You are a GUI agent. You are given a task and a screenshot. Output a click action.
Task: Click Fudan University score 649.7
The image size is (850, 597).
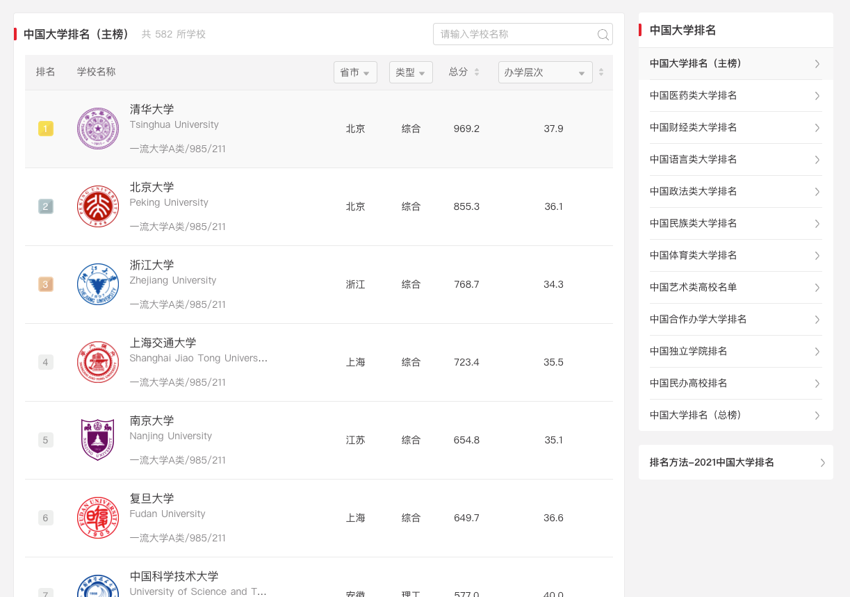(466, 518)
